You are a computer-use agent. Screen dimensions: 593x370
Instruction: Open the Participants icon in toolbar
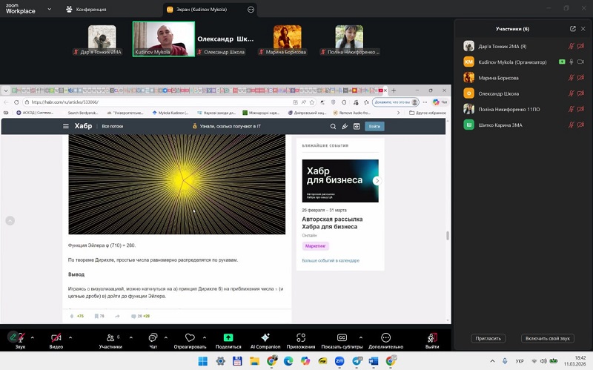click(110, 337)
